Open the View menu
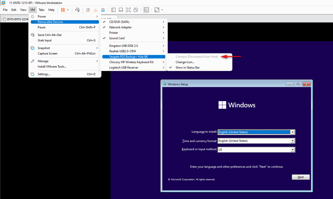Viewport: 333px width, 199px height. click(x=23, y=10)
